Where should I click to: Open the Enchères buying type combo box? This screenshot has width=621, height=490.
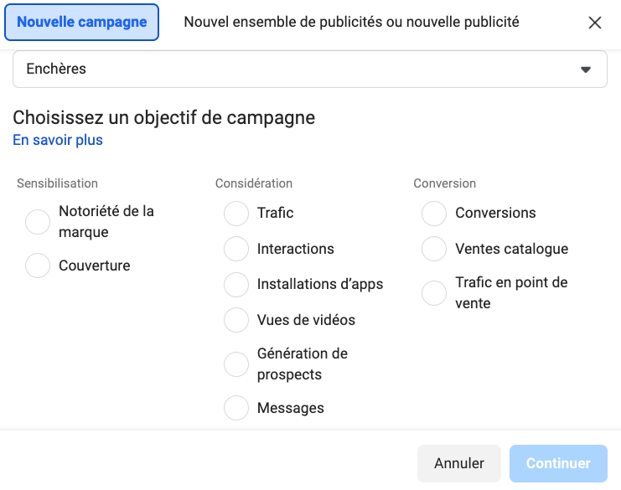[309, 70]
